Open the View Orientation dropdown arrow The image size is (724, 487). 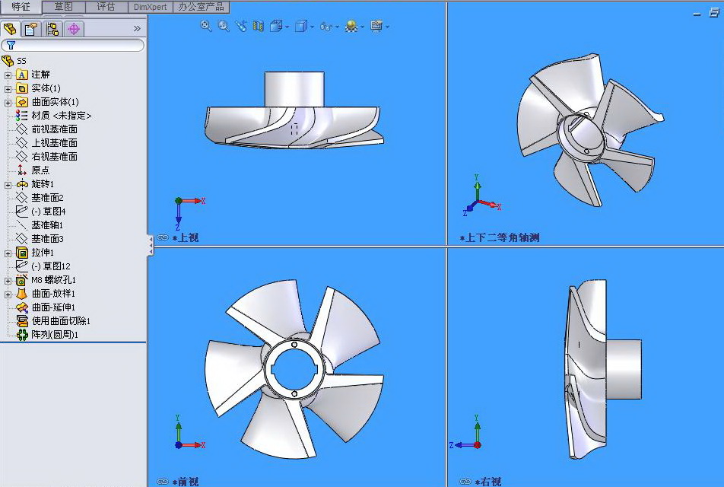[287, 27]
